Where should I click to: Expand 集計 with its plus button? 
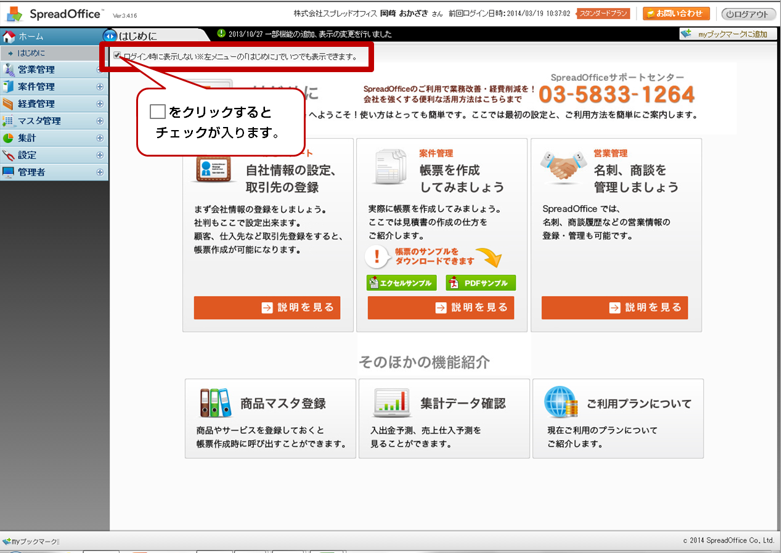coord(100,138)
